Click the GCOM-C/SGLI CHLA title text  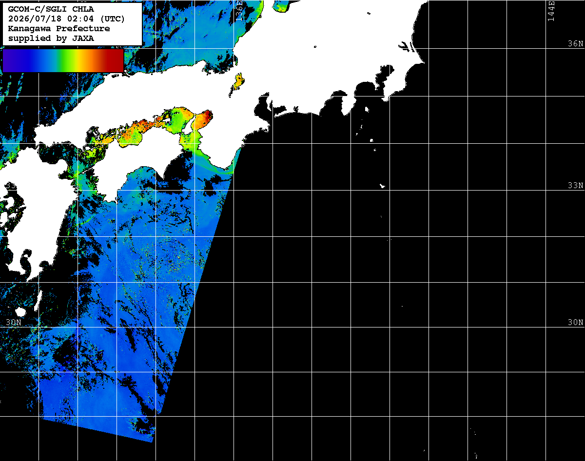pyautogui.click(x=51, y=9)
